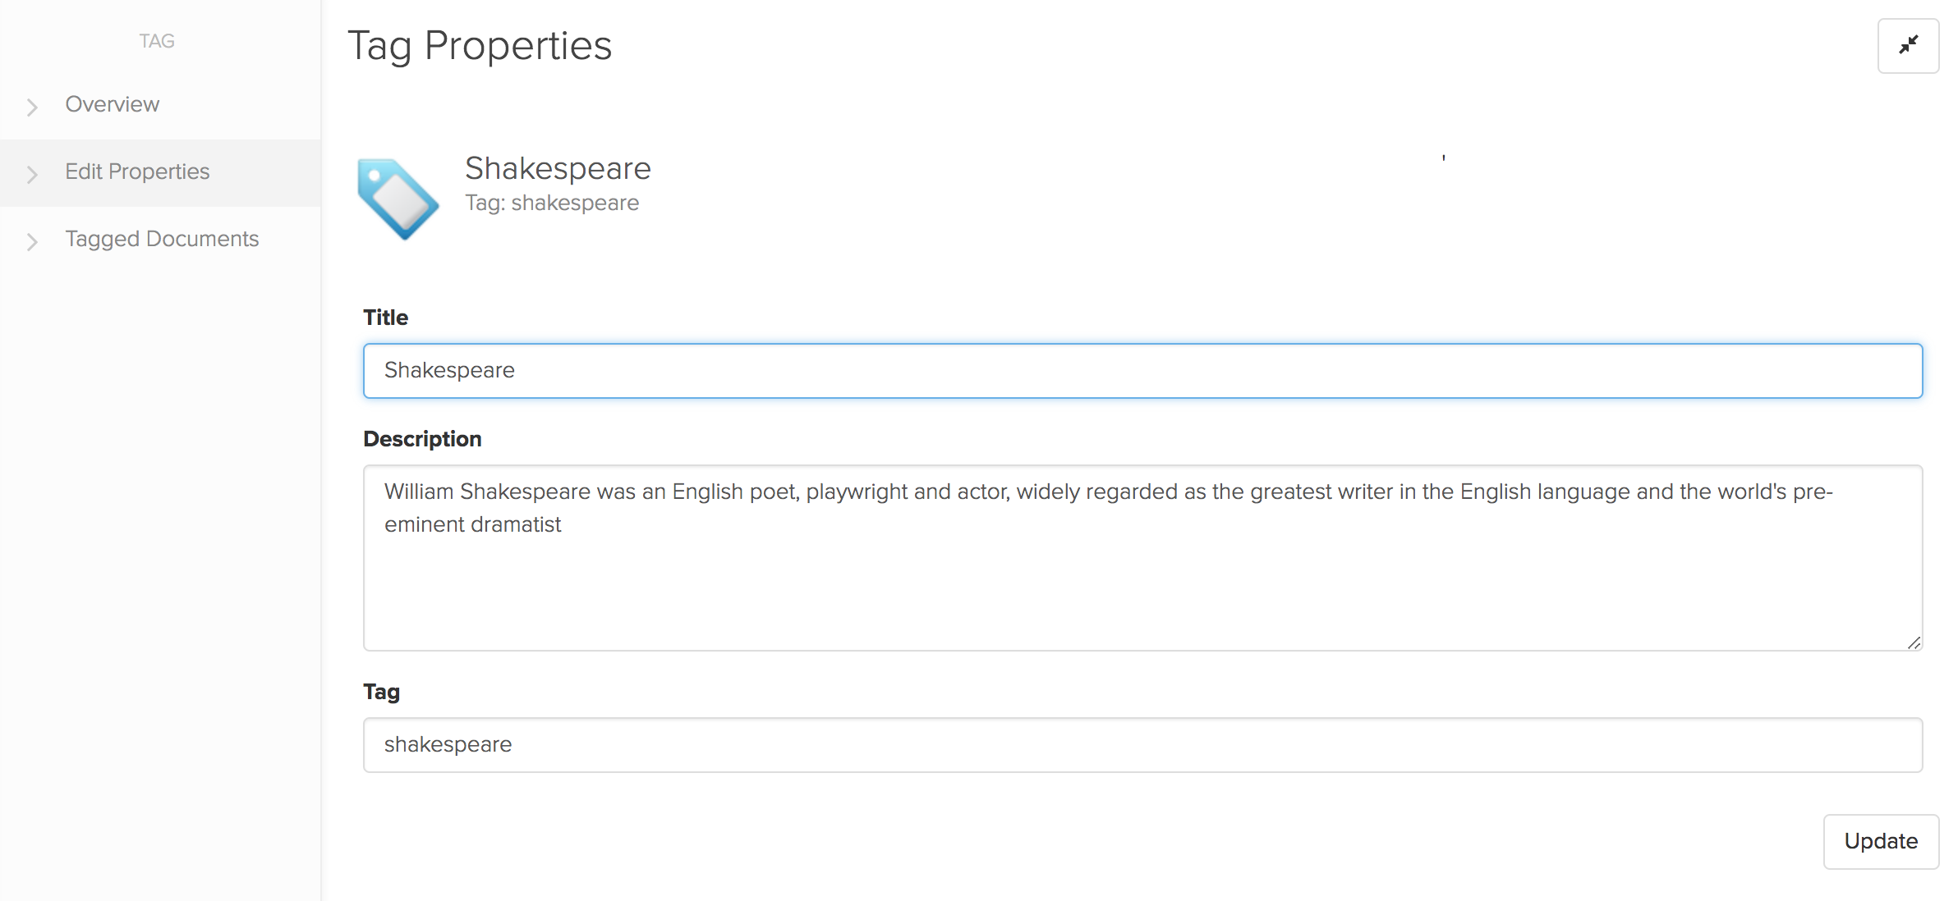The height and width of the screenshot is (901, 1958).
Task: Click the collapse panel icon button
Action: (x=1908, y=45)
